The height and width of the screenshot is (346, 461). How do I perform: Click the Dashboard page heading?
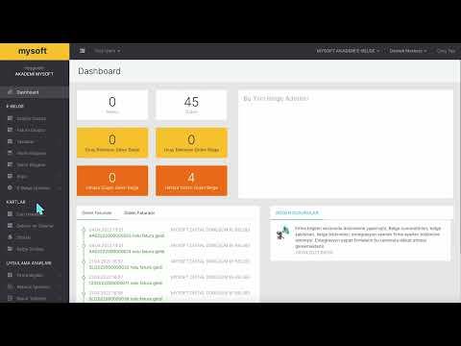point(99,71)
